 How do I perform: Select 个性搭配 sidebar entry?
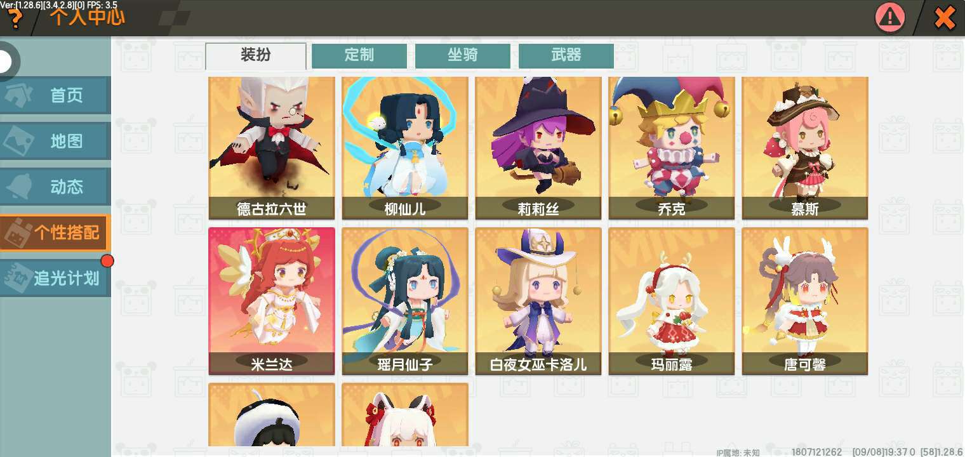coord(55,232)
